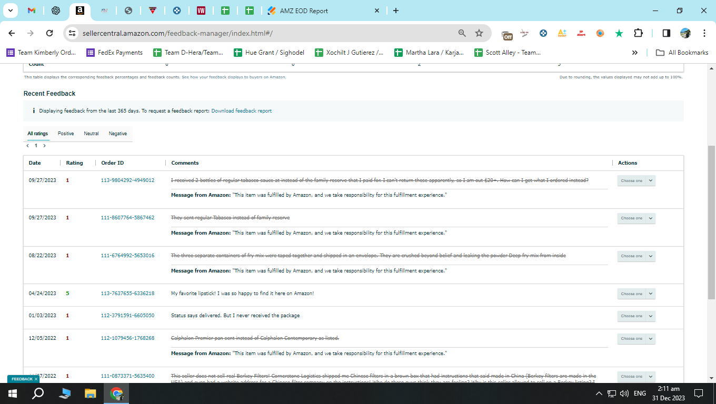
Task: Reload the feedback manager page
Action: click(x=49, y=33)
